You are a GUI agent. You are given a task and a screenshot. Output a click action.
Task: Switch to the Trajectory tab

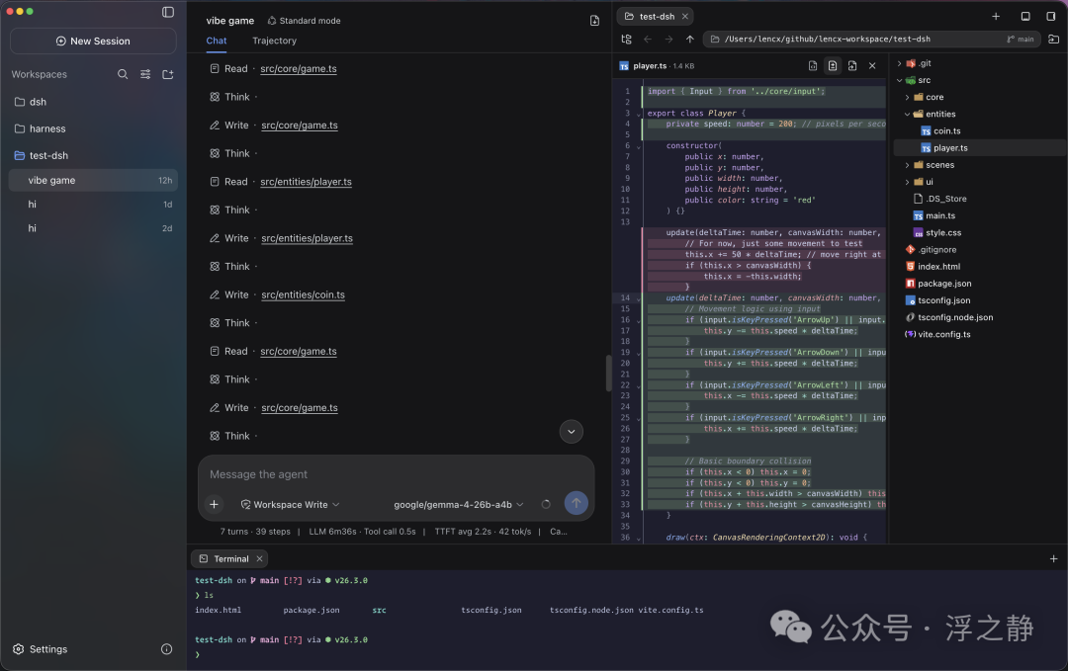pos(275,41)
